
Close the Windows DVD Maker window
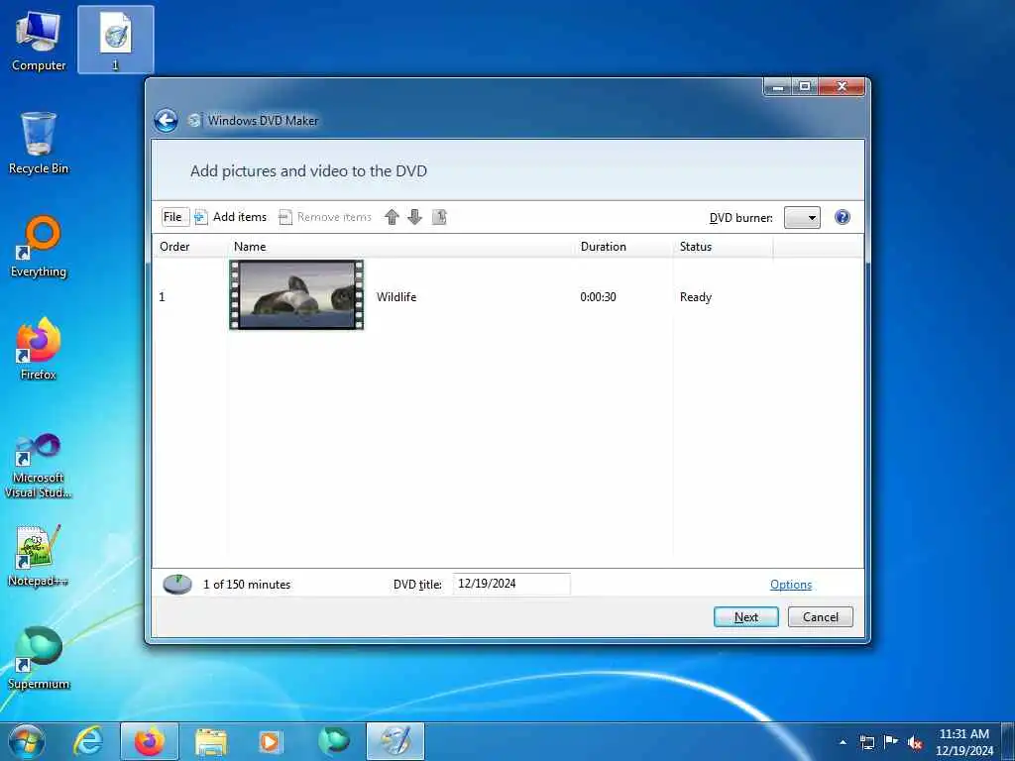pyautogui.click(x=842, y=86)
